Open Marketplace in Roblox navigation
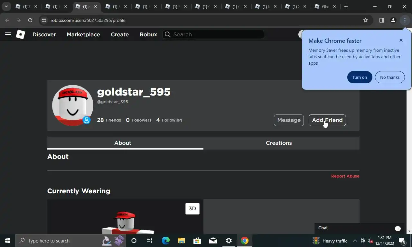Viewport: 412px width, 247px height. (x=83, y=34)
